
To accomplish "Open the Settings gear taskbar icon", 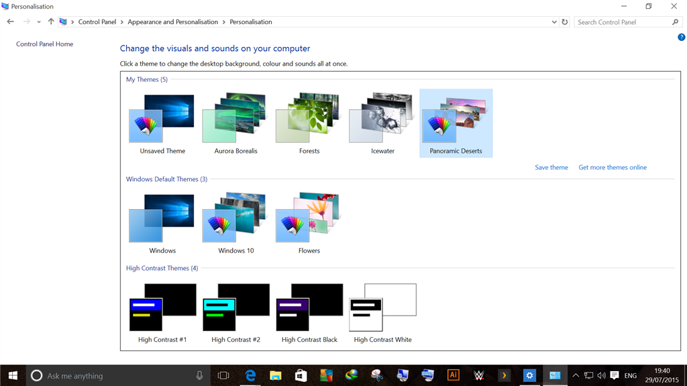I will click(x=529, y=375).
